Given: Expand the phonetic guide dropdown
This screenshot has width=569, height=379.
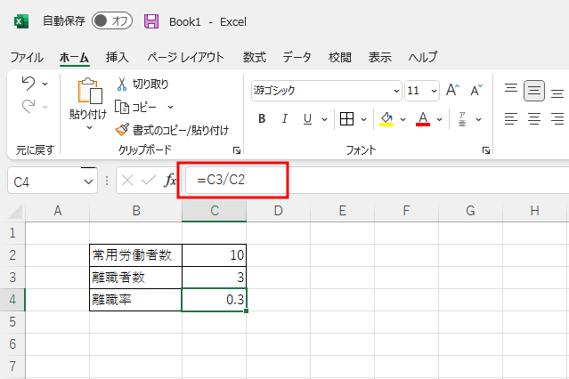Looking at the screenshot, I should pyautogui.click(x=479, y=119).
